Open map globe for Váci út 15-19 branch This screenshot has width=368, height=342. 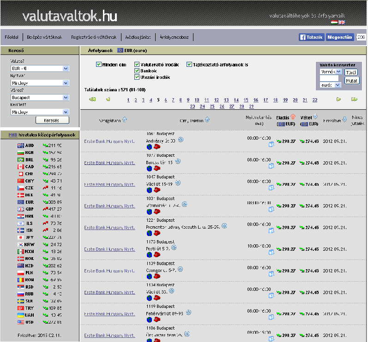(x=149, y=190)
